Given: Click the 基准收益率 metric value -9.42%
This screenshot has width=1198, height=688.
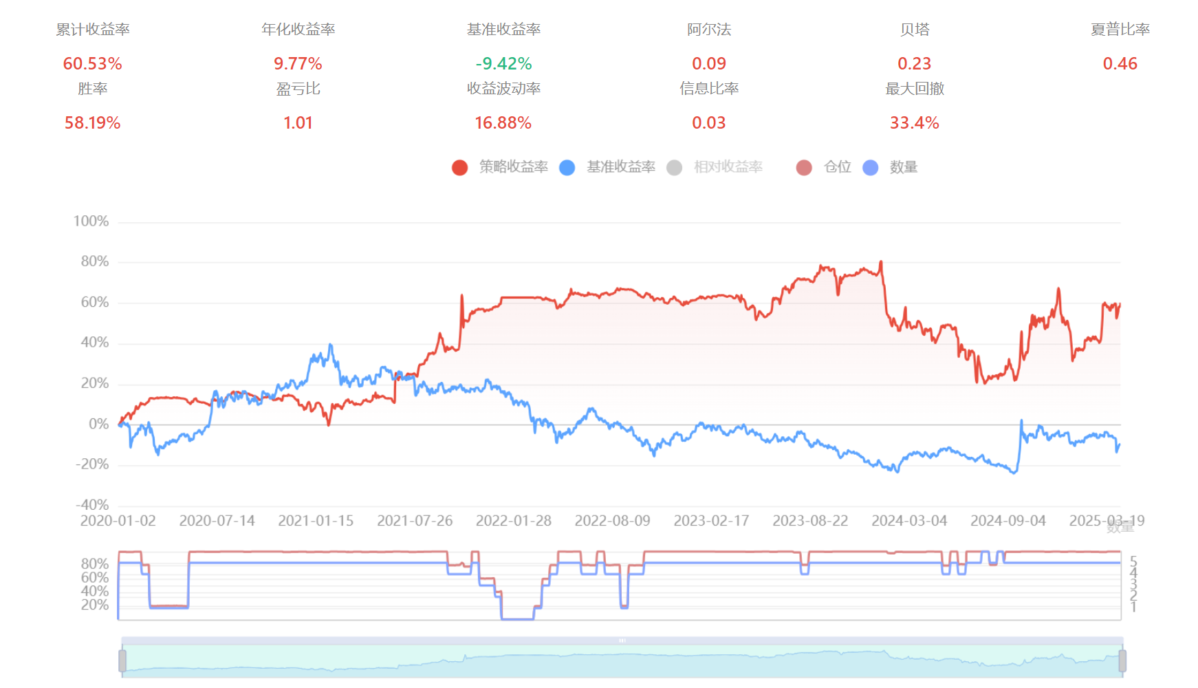Looking at the screenshot, I should [x=503, y=64].
